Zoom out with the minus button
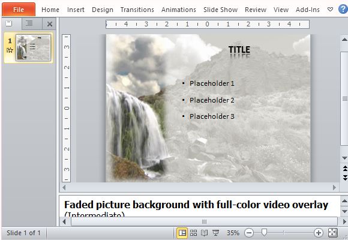 point(249,233)
